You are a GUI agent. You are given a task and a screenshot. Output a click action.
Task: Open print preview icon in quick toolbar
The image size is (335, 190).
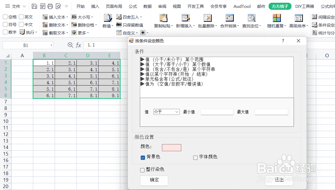click(58, 6)
